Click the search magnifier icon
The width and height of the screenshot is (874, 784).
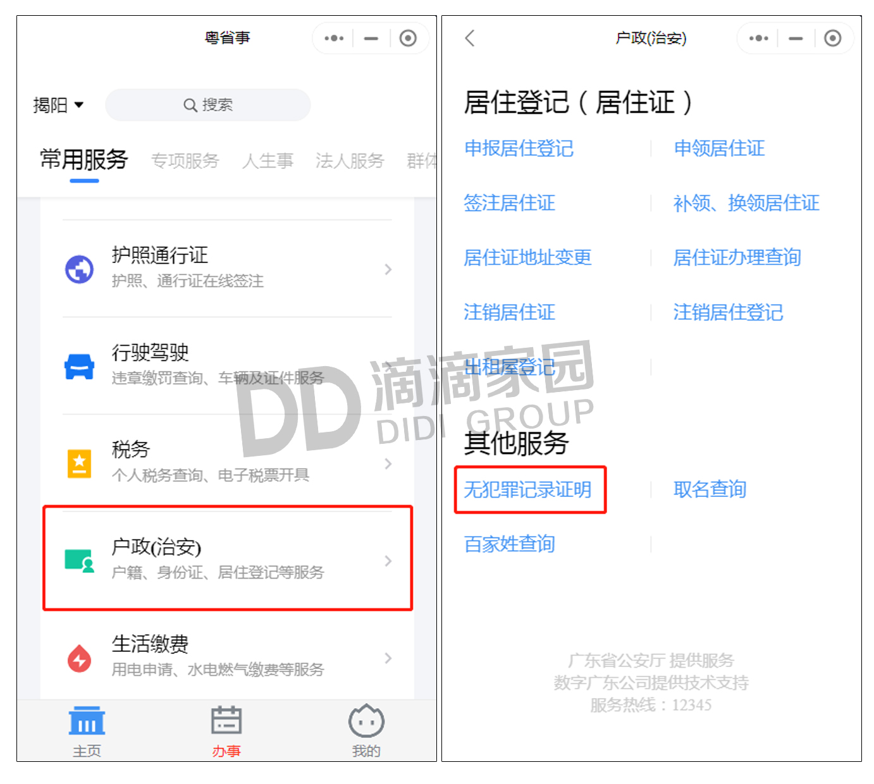point(190,105)
